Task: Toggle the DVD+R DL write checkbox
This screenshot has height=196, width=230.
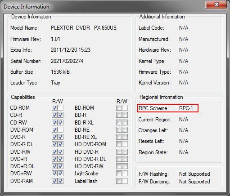Action: (x=60, y=166)
